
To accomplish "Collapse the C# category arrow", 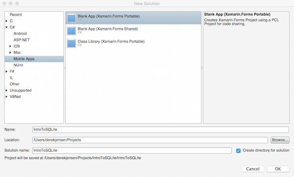I will point(6,27).
